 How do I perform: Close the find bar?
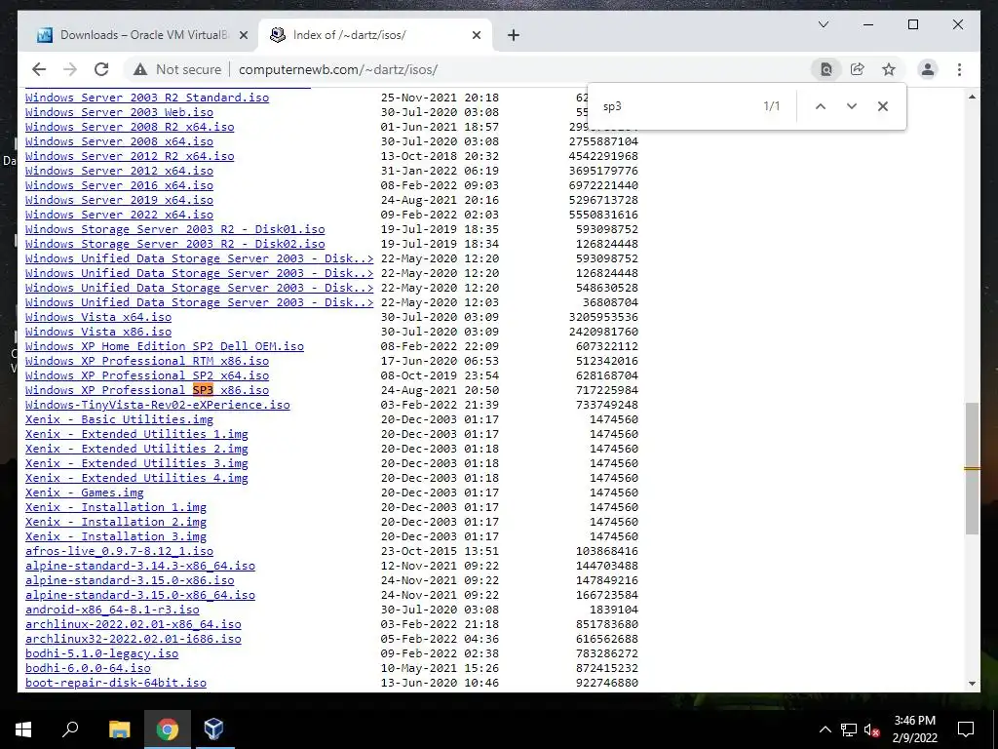(x=883, y=106)
